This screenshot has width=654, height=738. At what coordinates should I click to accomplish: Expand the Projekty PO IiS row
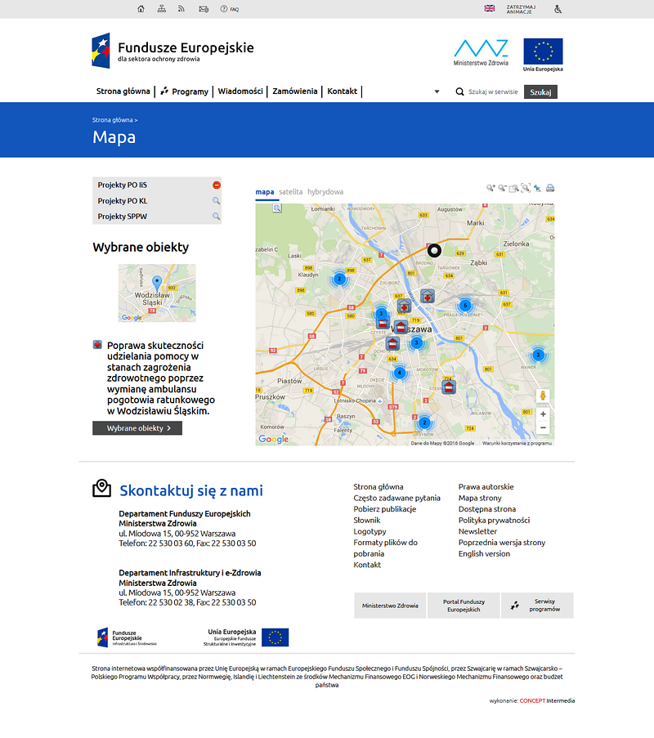click(x=157, y=185)
